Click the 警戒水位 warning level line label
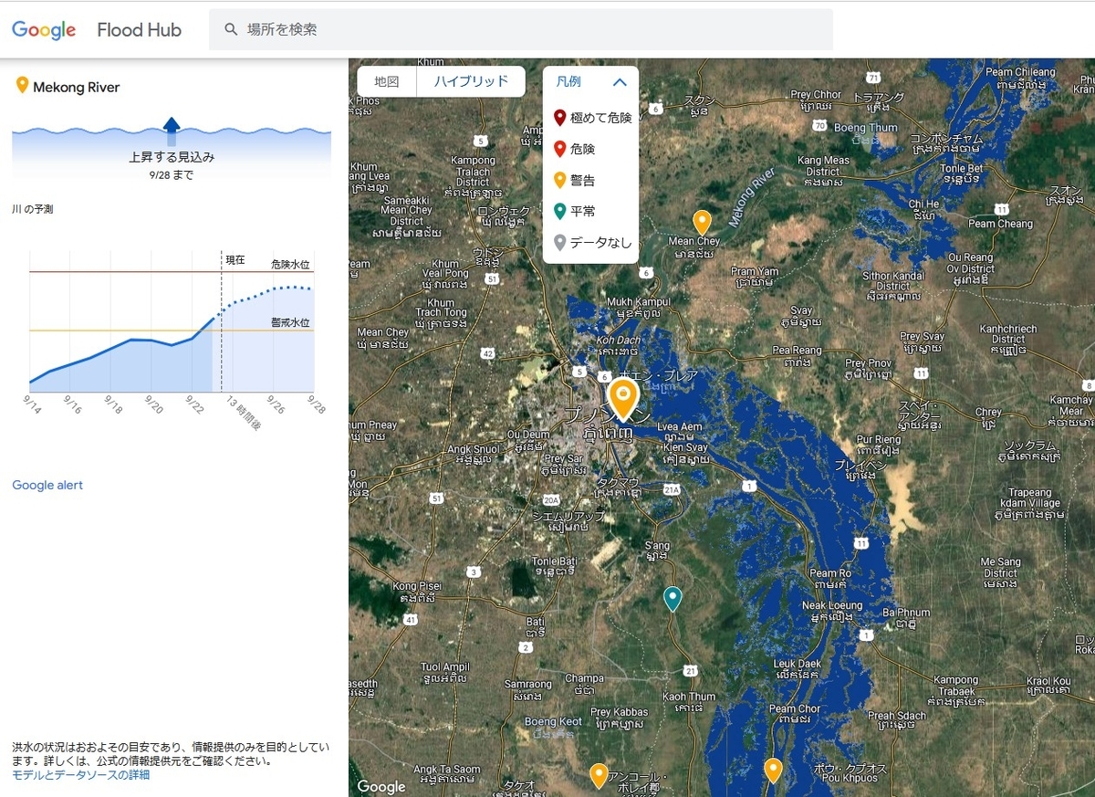Viewport: 1095px width, 797px height. [x=290, y=322]
